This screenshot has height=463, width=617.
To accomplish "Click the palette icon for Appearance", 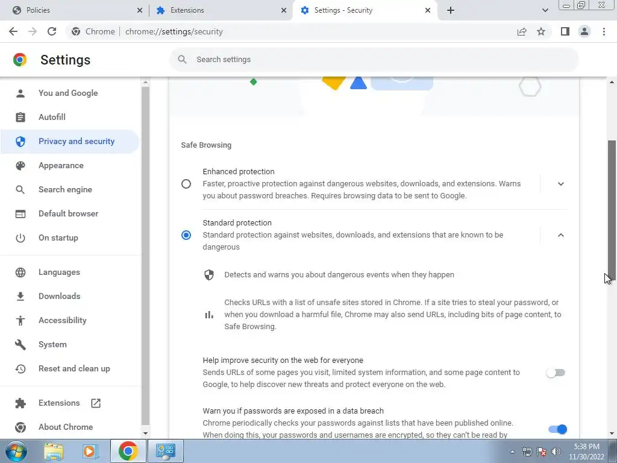I will click(20, 165).
